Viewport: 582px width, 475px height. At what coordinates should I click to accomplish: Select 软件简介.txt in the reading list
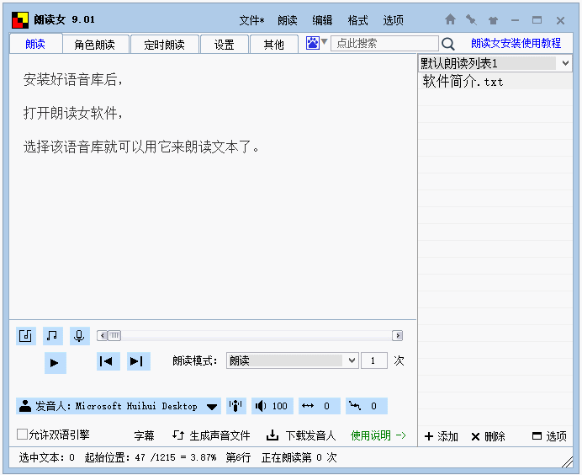(495, 81)
